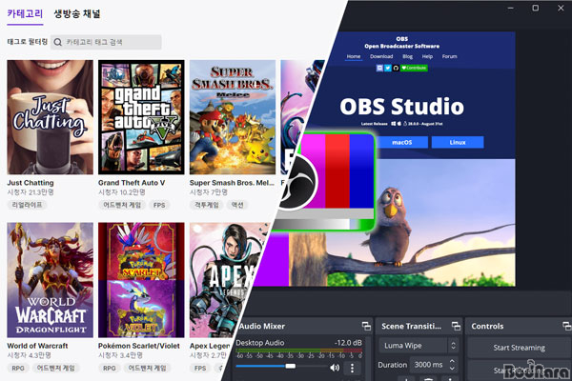Screen dimensions: 572x381
Task: Select the 리얼라이프 tag under Just Chatting
Action: click(27, 205)
